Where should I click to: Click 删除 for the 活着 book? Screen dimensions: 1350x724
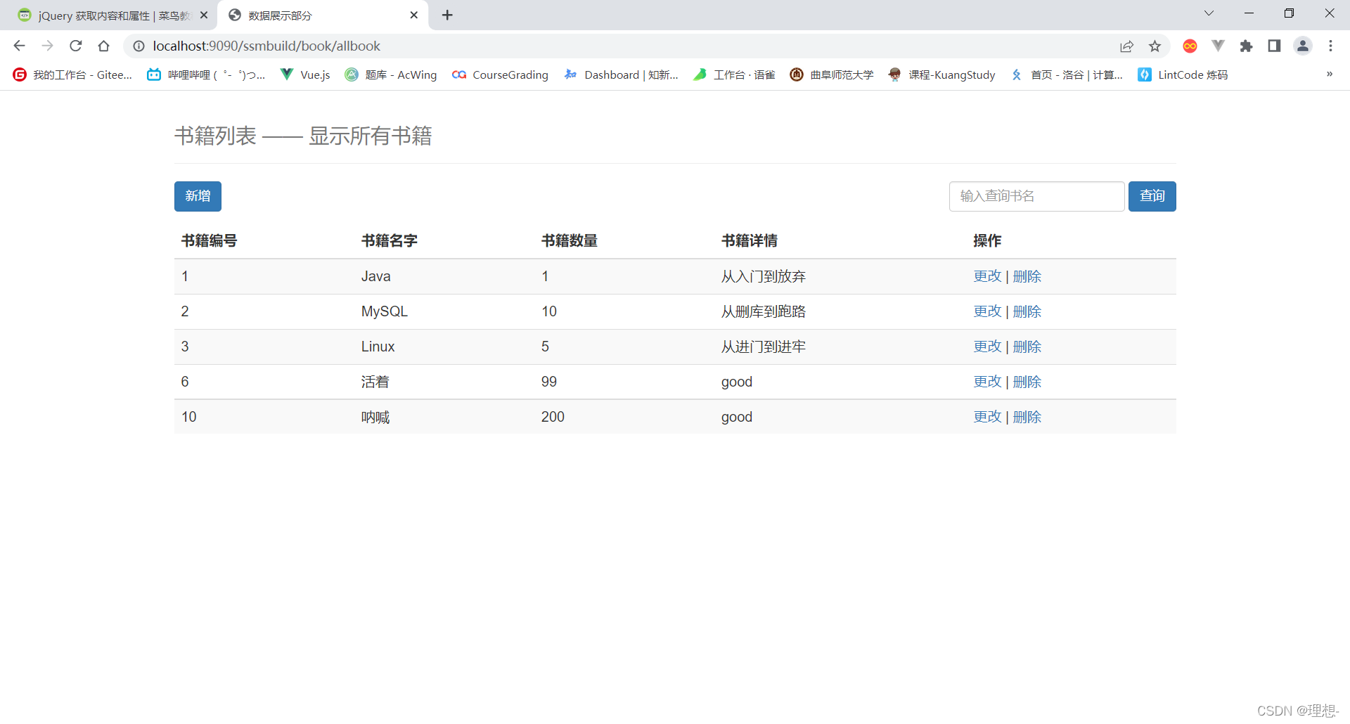[1027, 382]
